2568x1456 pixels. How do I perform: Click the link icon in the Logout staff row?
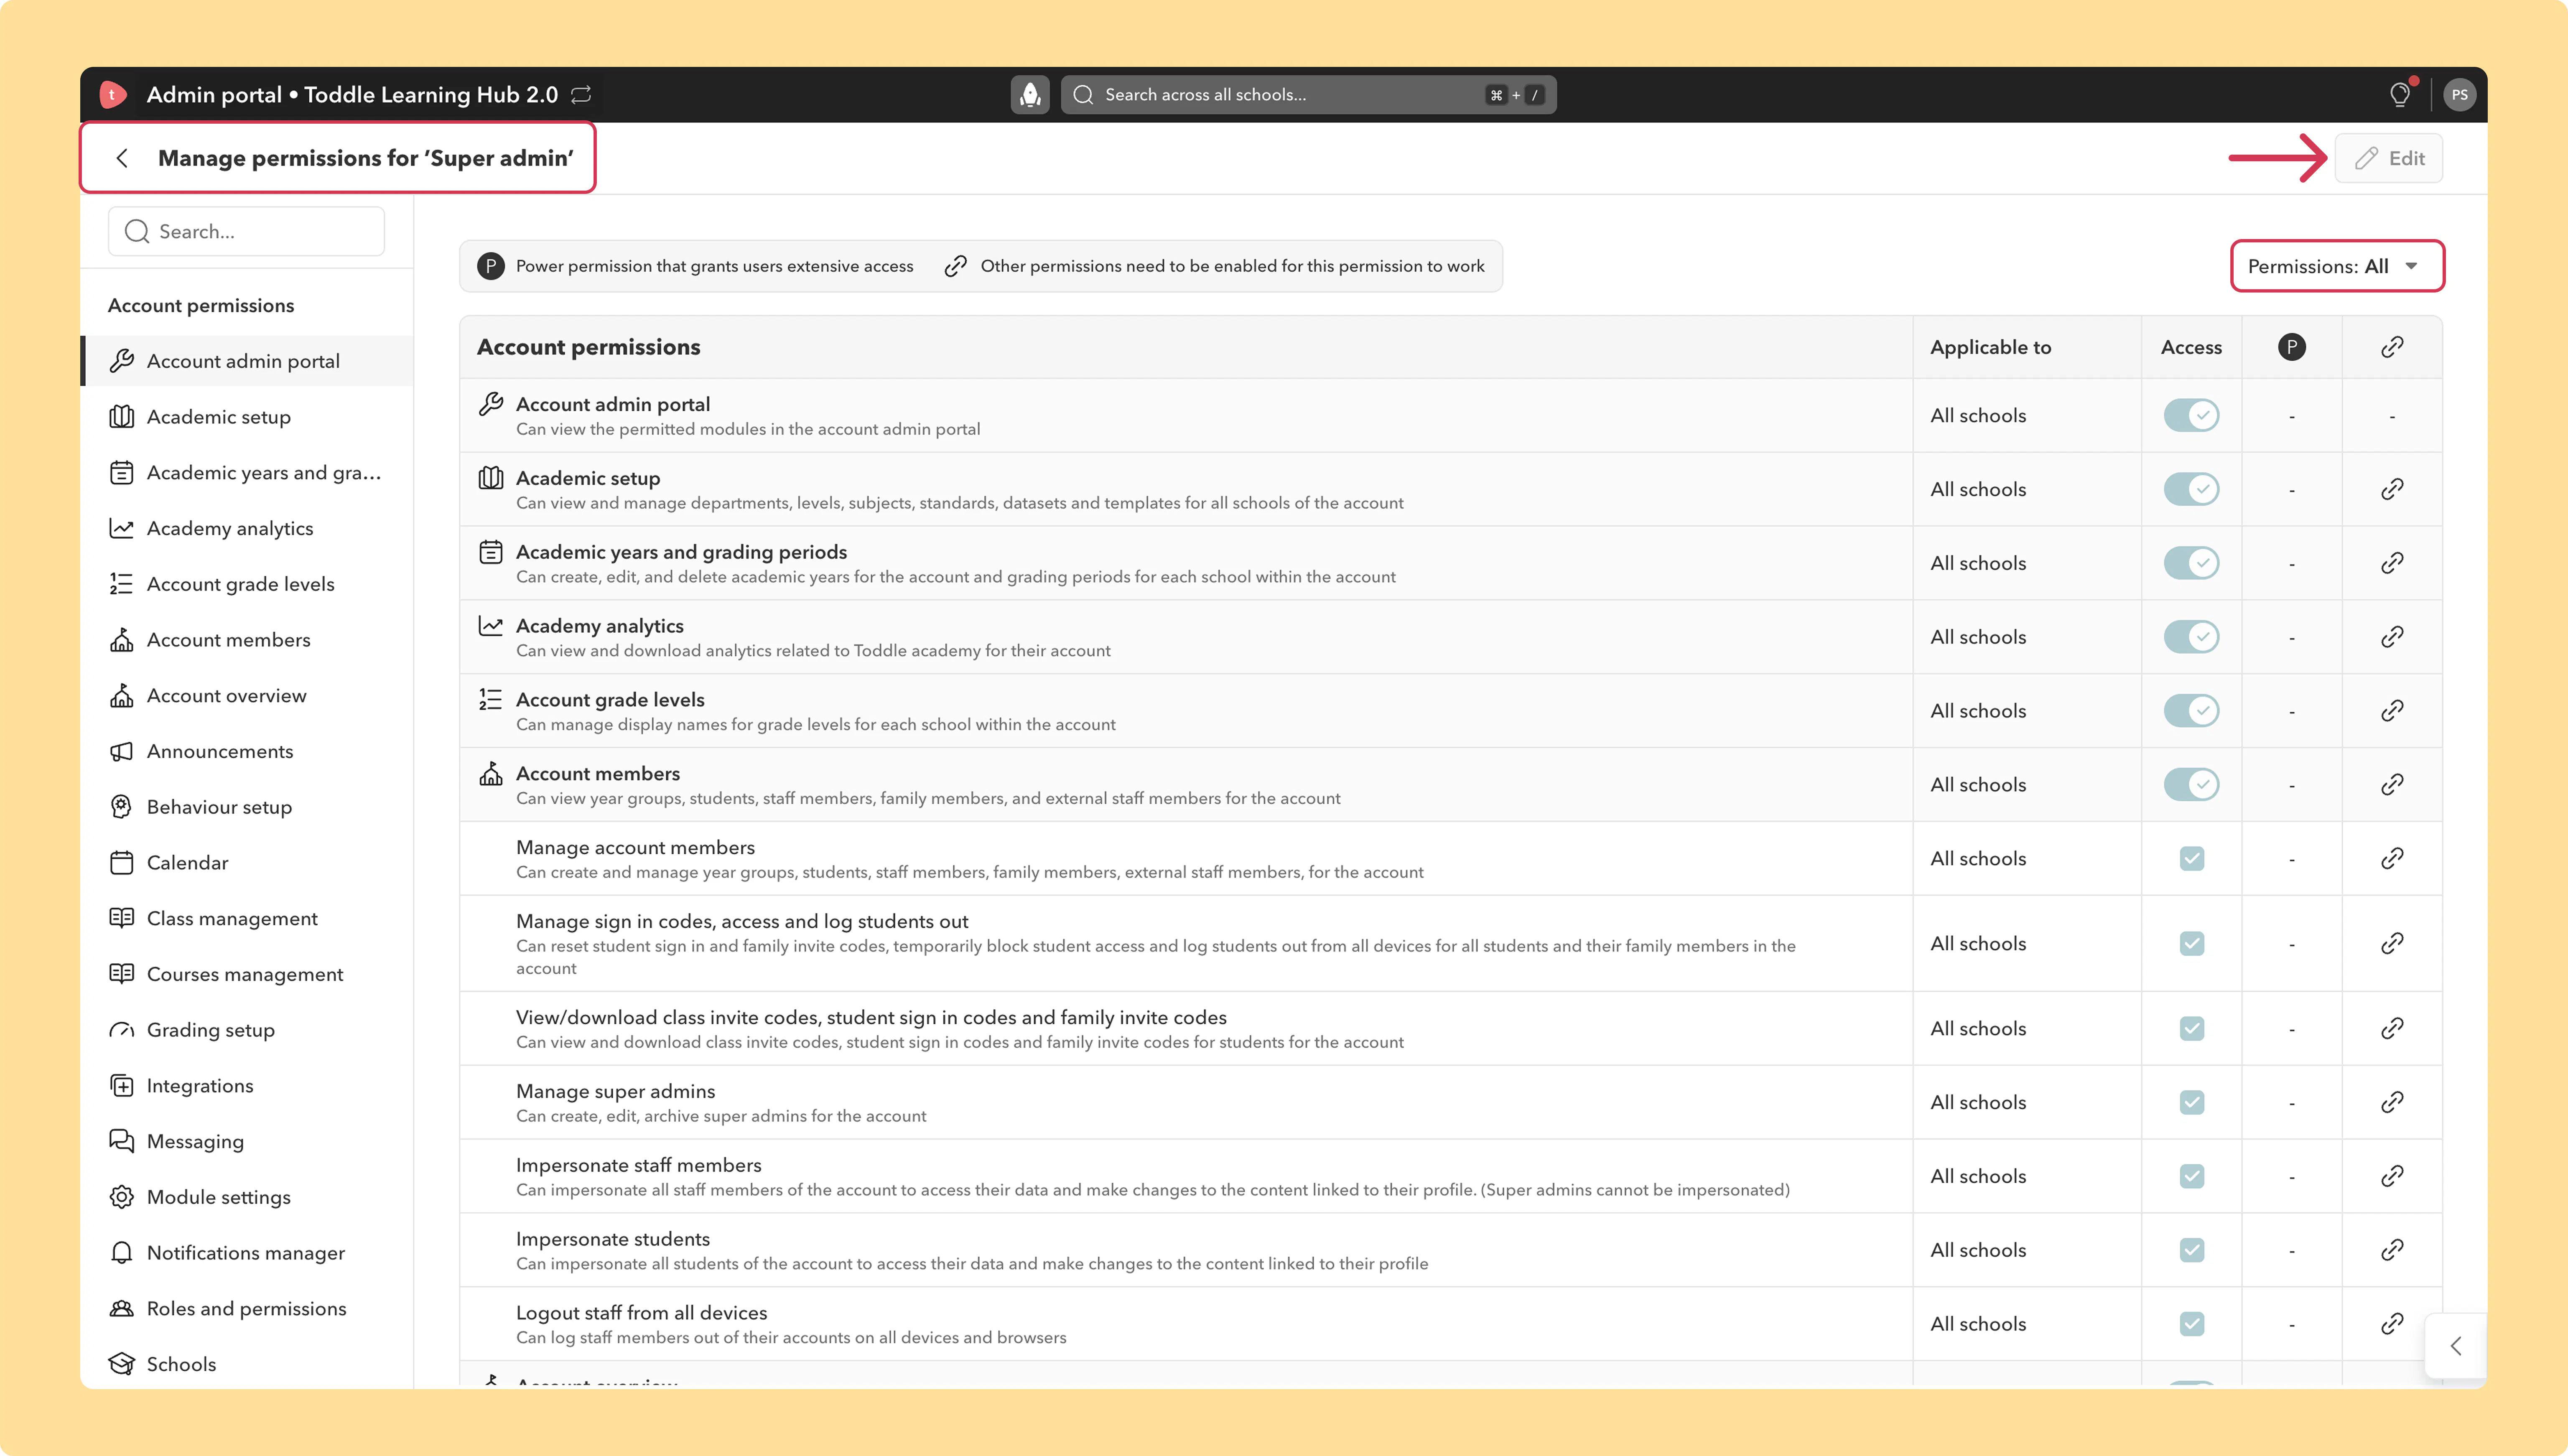pyautogui.click(x=2392, y=1324)
